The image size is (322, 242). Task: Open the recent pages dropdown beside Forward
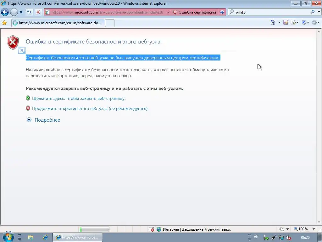point(21,12)
